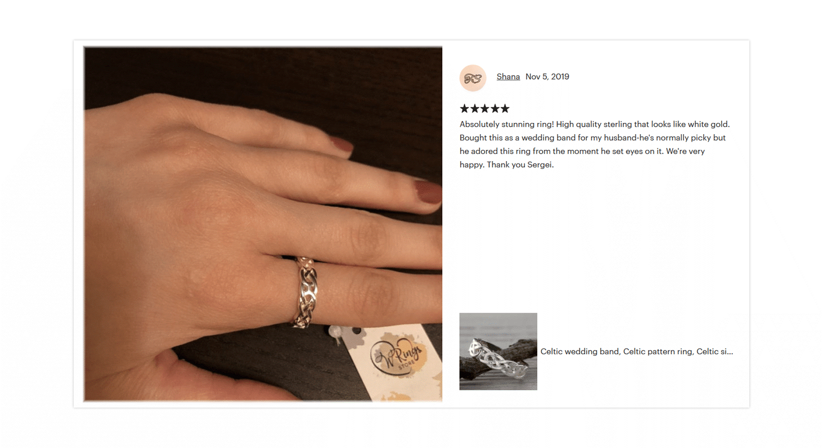This screenshot has width=823, height=448.
Task: Click the silver Celtic ring on the finger
Action: click(305, 292)
